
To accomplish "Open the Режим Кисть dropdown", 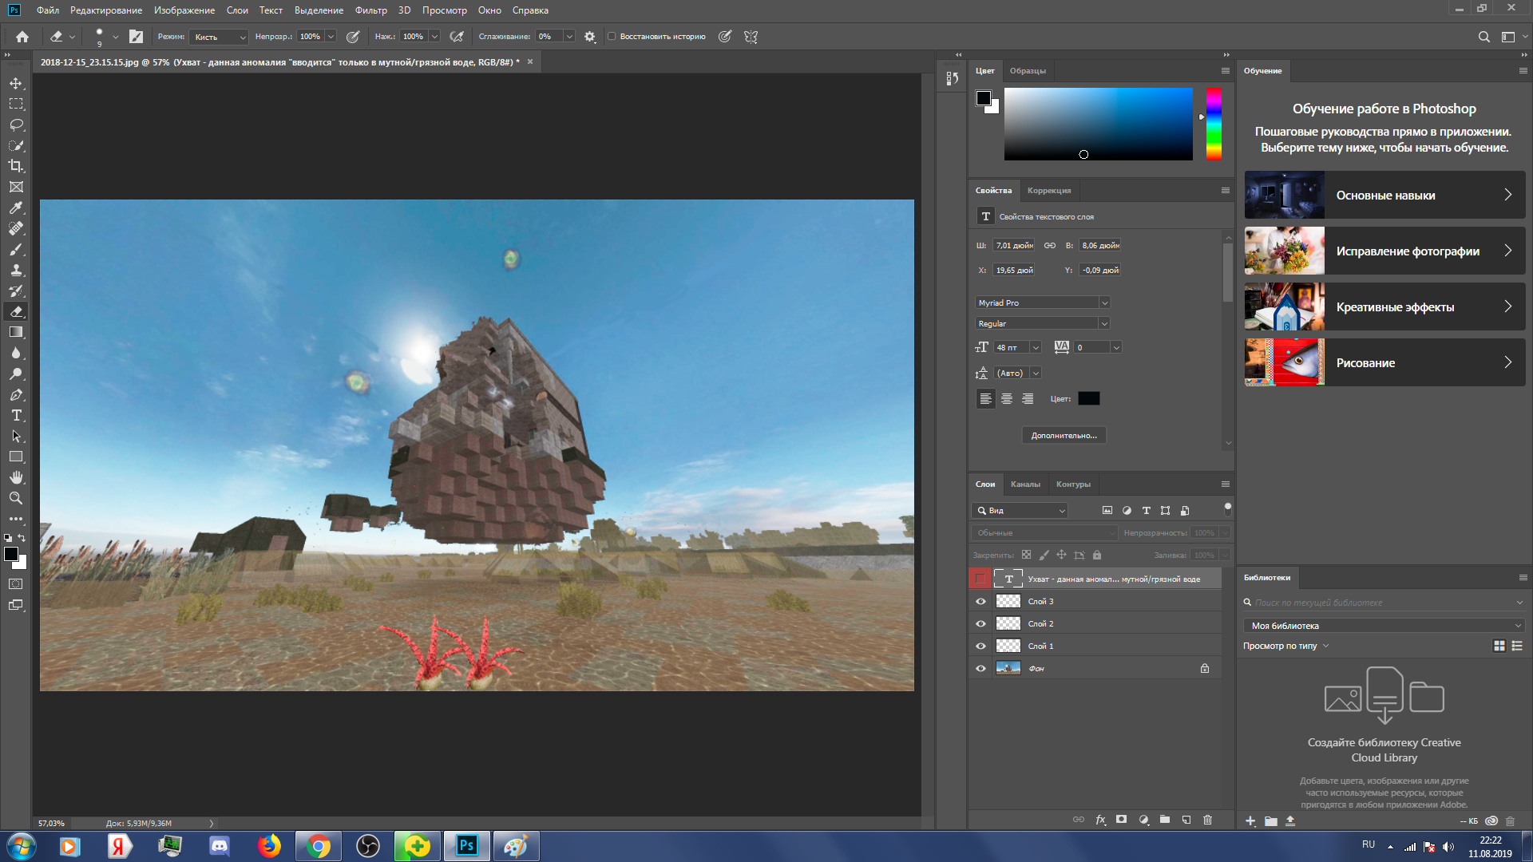I will tap(220, 37).
